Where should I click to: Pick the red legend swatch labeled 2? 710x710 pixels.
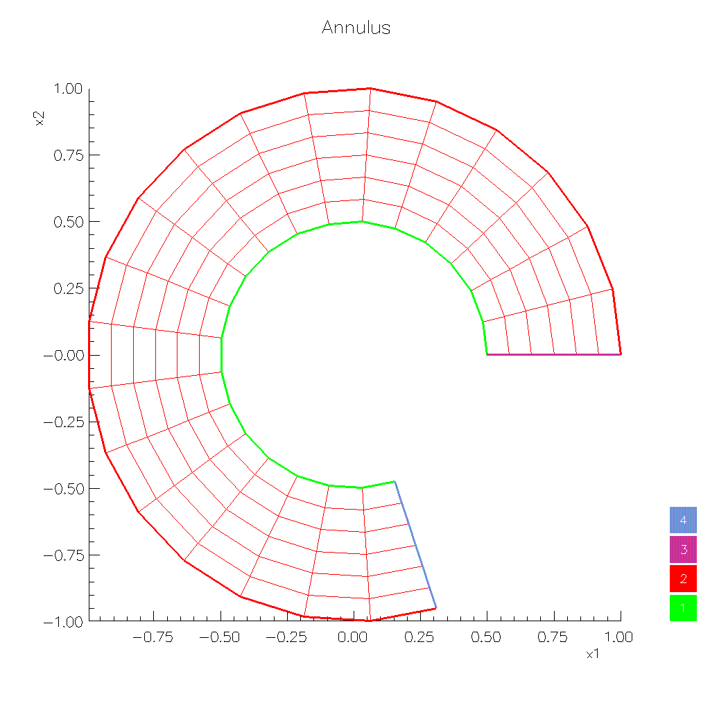pos(683,578)
